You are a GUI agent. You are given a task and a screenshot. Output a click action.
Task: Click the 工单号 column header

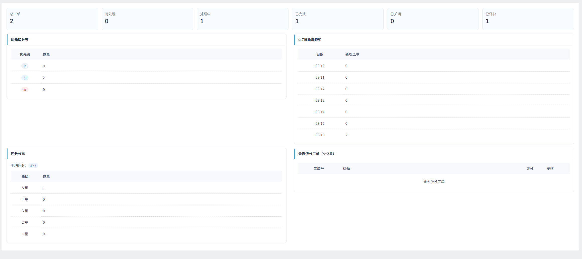click(x=318, y=169)
